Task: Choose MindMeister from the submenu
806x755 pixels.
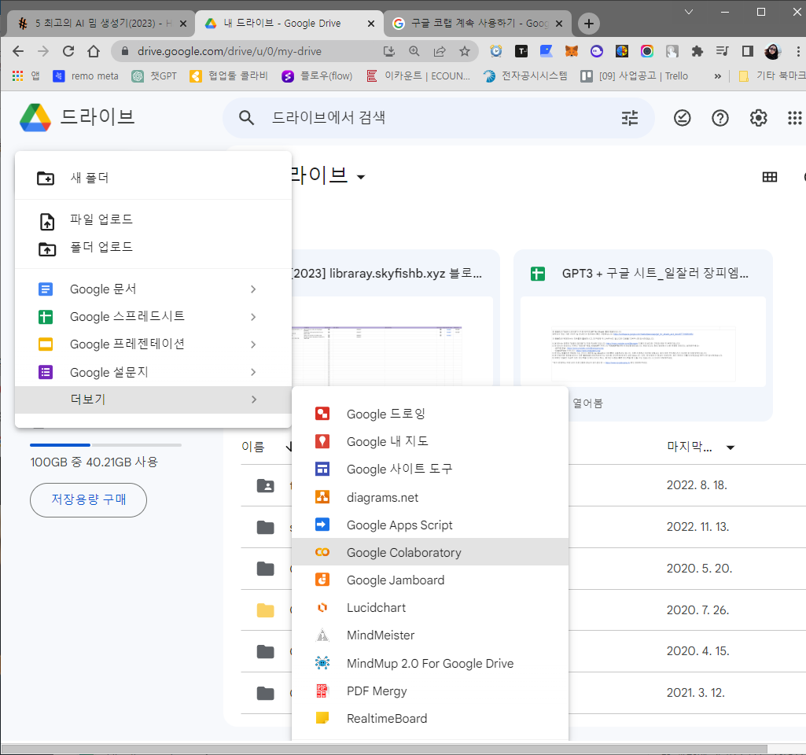Action: click(x=429, y=635)
